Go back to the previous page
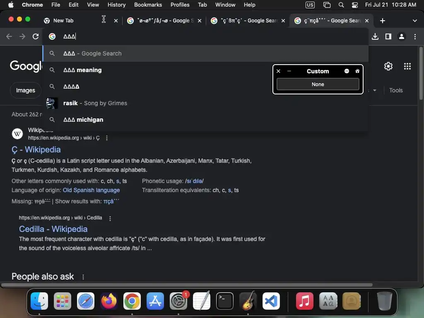 (x=9, y=36)
